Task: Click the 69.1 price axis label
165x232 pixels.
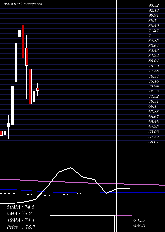Action: coord(152,106)
